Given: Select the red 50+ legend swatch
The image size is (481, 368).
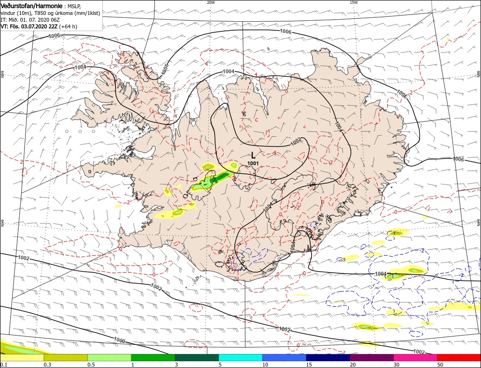Looking at the screenshot, I should [x=459, y=357].
